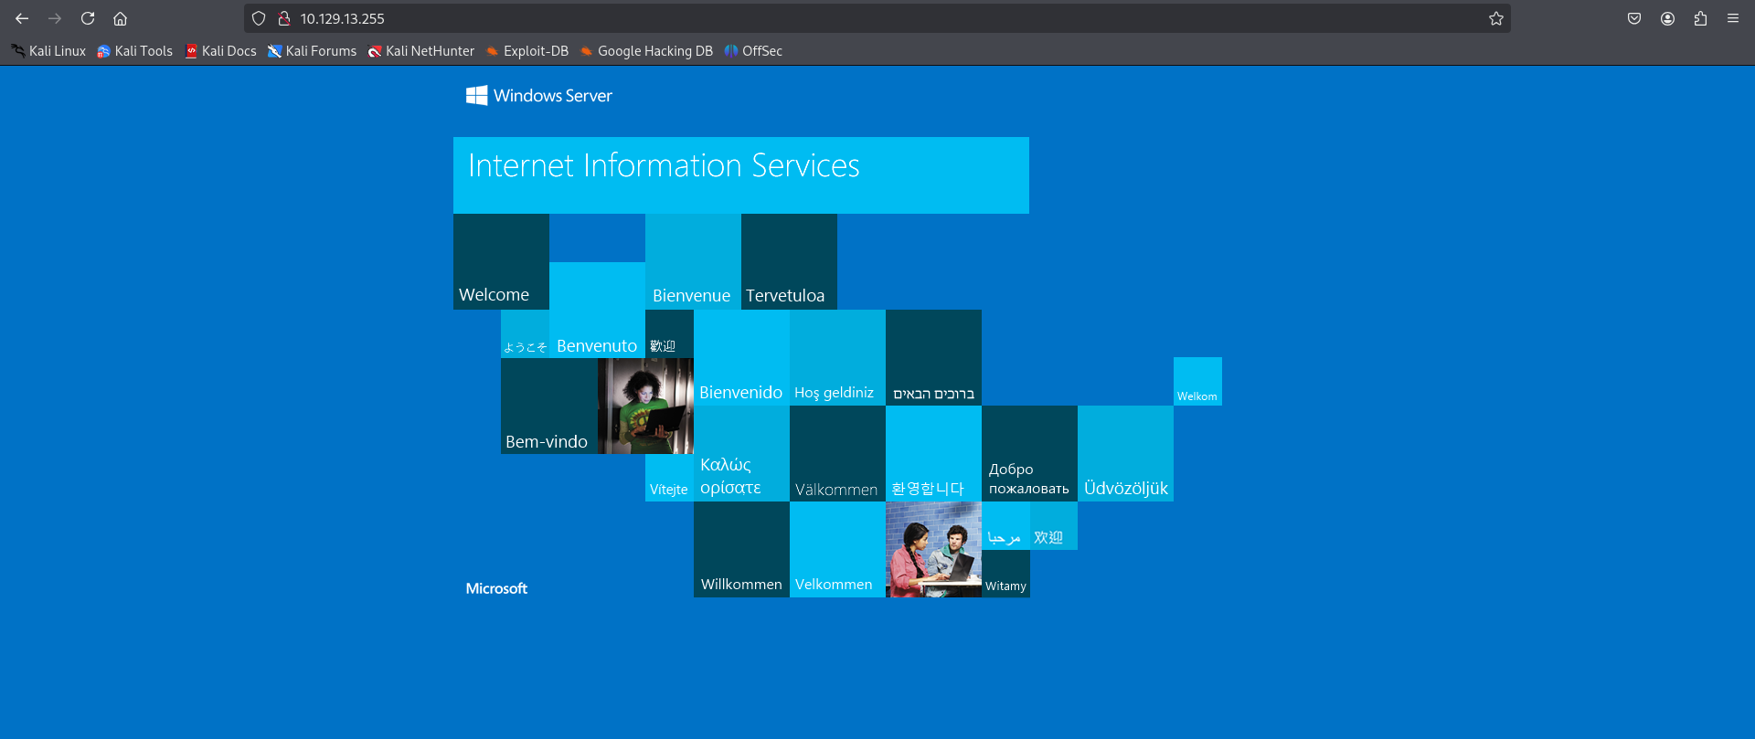Image resolution: width=1755 pixels, height=739 pixels.
Task: Open the Extensions puzzle icon
Action: 1700,18
